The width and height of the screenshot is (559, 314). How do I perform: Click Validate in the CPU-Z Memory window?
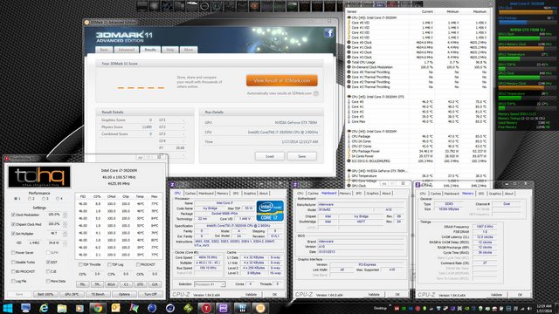click(x=496, y=295)
